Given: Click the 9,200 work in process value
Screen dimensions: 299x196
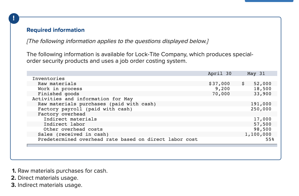Looking at the screenshot, I should 223,89.
